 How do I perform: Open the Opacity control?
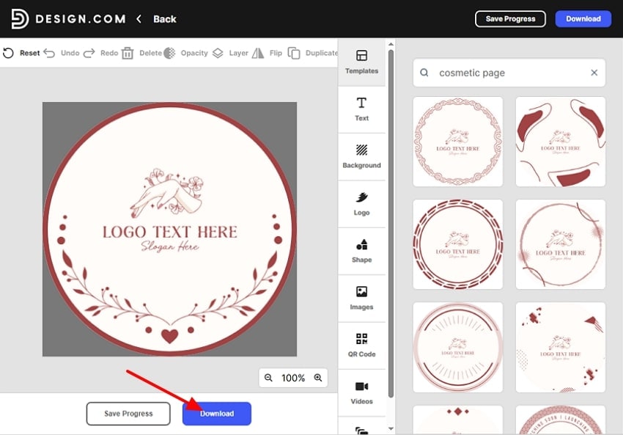click(x=186, y=53)
